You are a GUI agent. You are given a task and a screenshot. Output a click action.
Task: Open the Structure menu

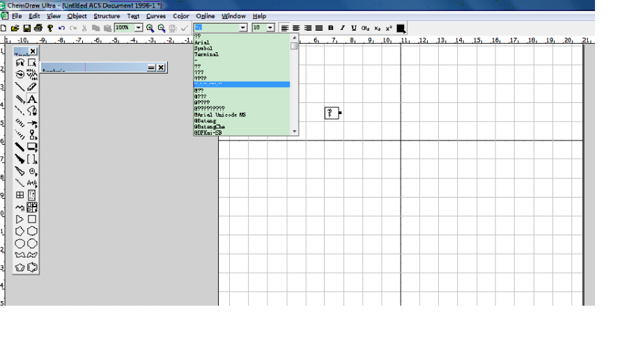tap(107, 16)
